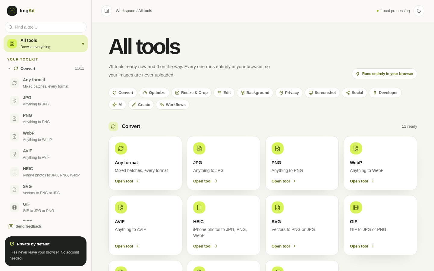
Task: Filter by Edit category chip
Action: click(224, 93)
